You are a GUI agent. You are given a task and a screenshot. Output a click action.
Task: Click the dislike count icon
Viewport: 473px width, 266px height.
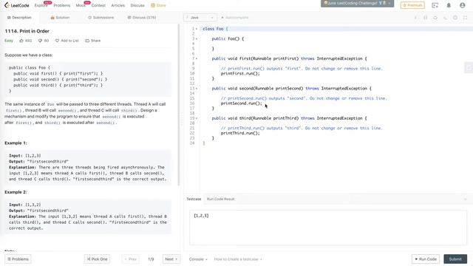click(40, 41)
